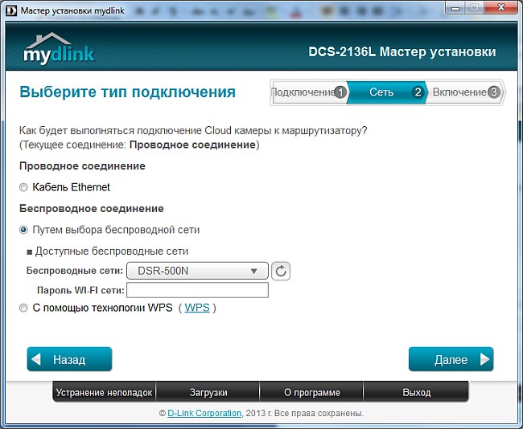Select Путем выбора беспроводной сети option
Image resolution: width=523 pixels, height=429 pixels.
[x=23, y=230]
